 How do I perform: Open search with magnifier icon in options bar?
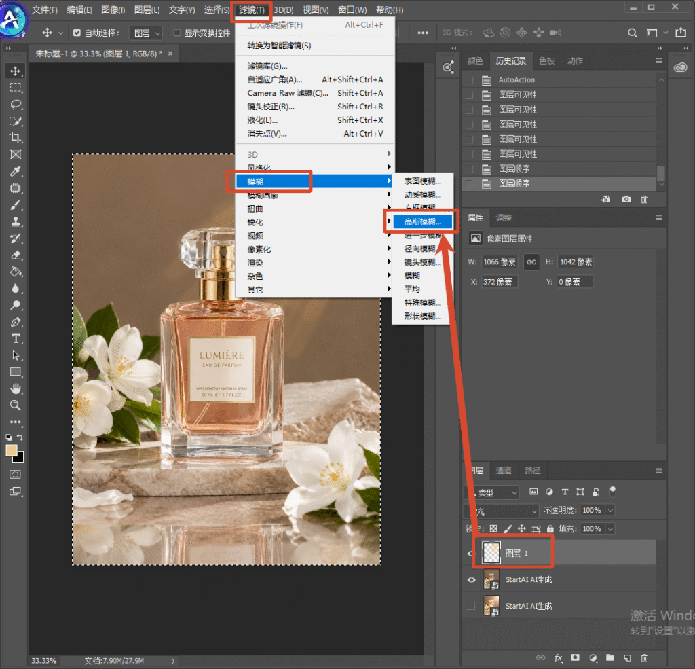coord(633,33)
